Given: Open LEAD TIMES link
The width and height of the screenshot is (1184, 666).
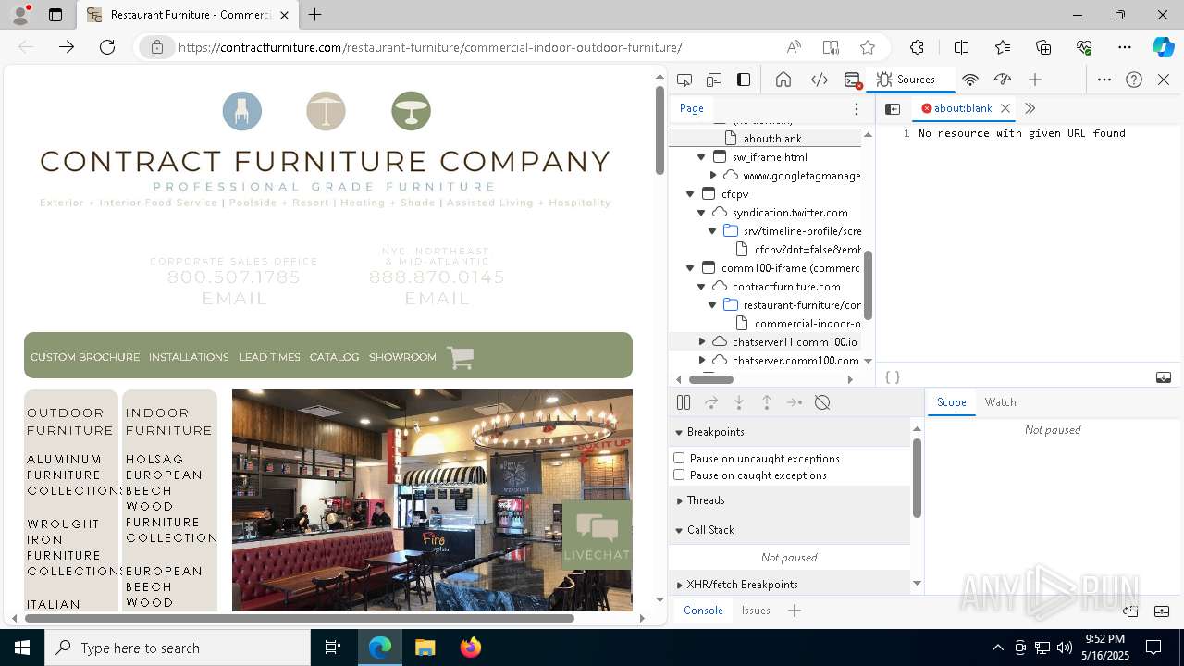Looking at the screenshot, I should pyautogui.click(x=269, y=357).
